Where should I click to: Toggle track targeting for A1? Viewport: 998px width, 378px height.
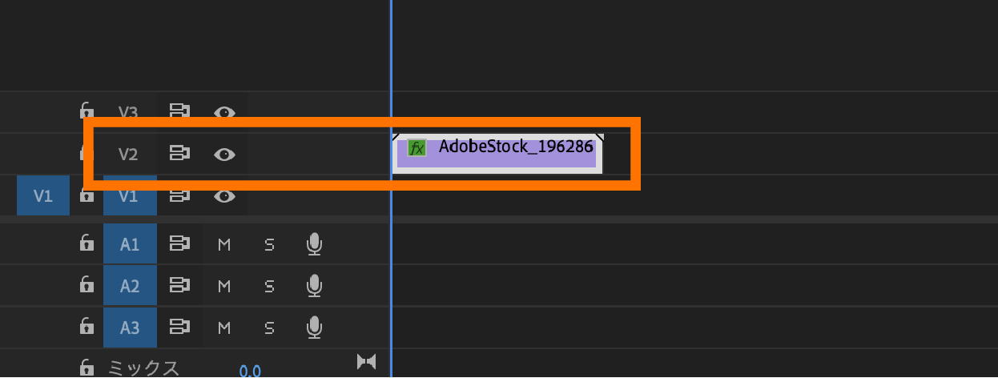130,244
